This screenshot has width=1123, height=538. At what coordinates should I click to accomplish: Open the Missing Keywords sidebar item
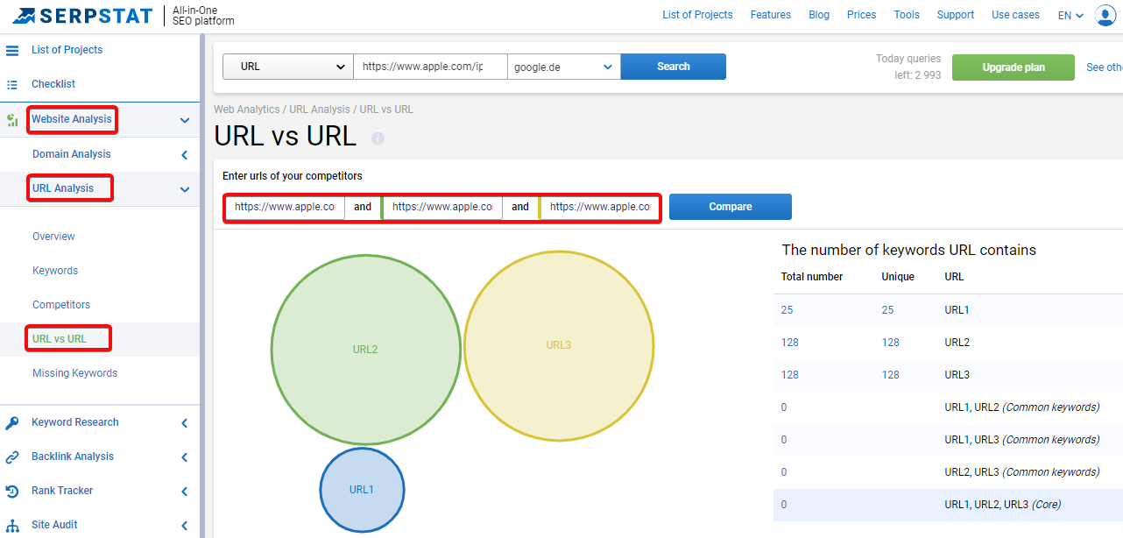click(x=74, y=373)
